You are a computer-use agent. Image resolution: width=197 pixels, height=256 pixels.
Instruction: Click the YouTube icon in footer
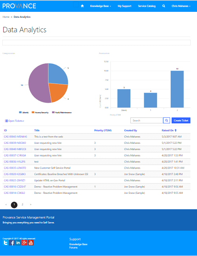pos(31,243)
